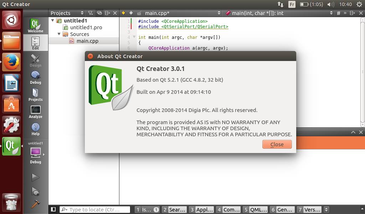
Task: Open the Design mode
Action: click(35, 61)
